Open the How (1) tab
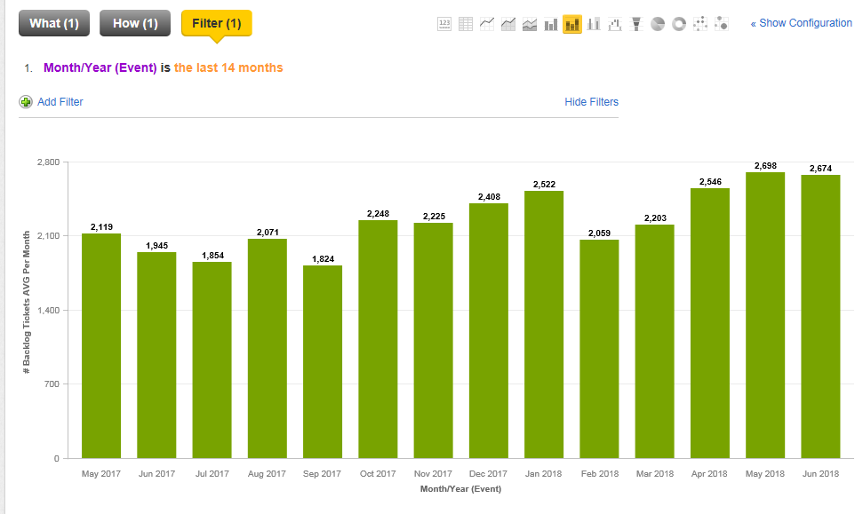This screenshot has height=514, width=863. tap(135, 23)
